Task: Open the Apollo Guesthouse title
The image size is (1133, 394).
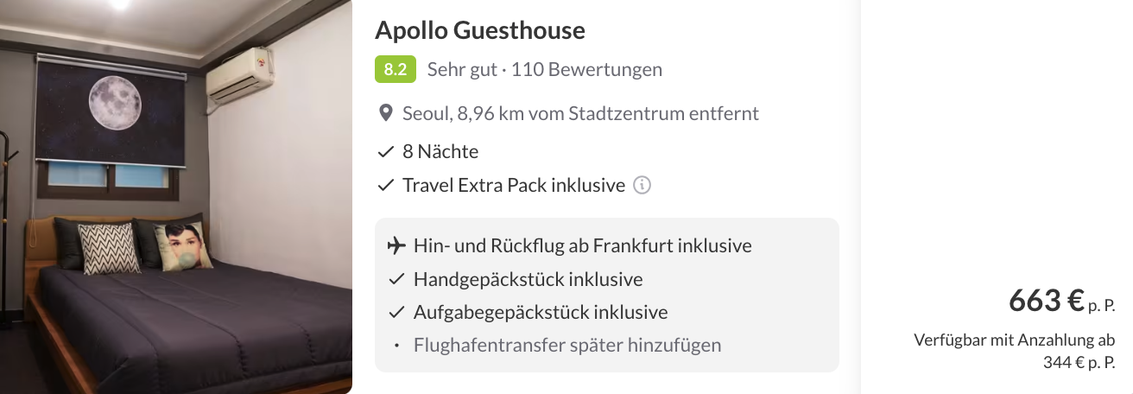Action: tap(480, 31)
